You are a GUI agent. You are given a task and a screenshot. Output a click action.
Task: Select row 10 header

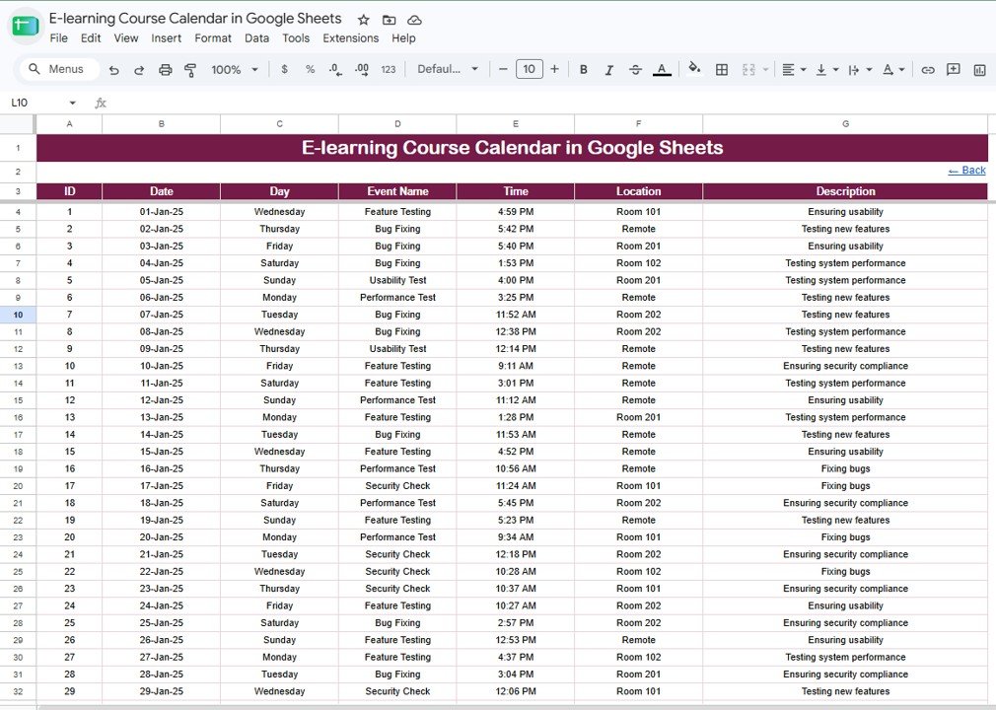[18, 315]
